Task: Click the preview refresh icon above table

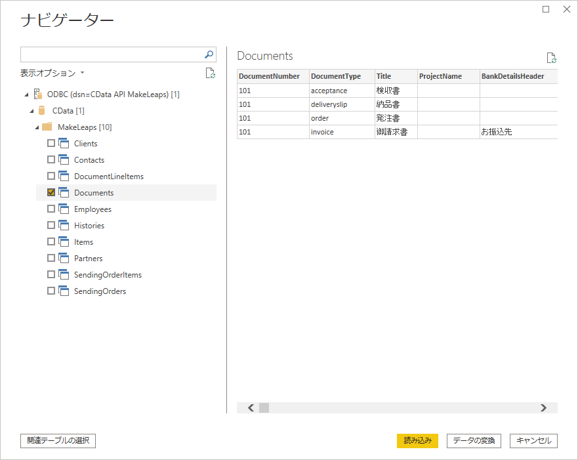Action: [551, 58]
